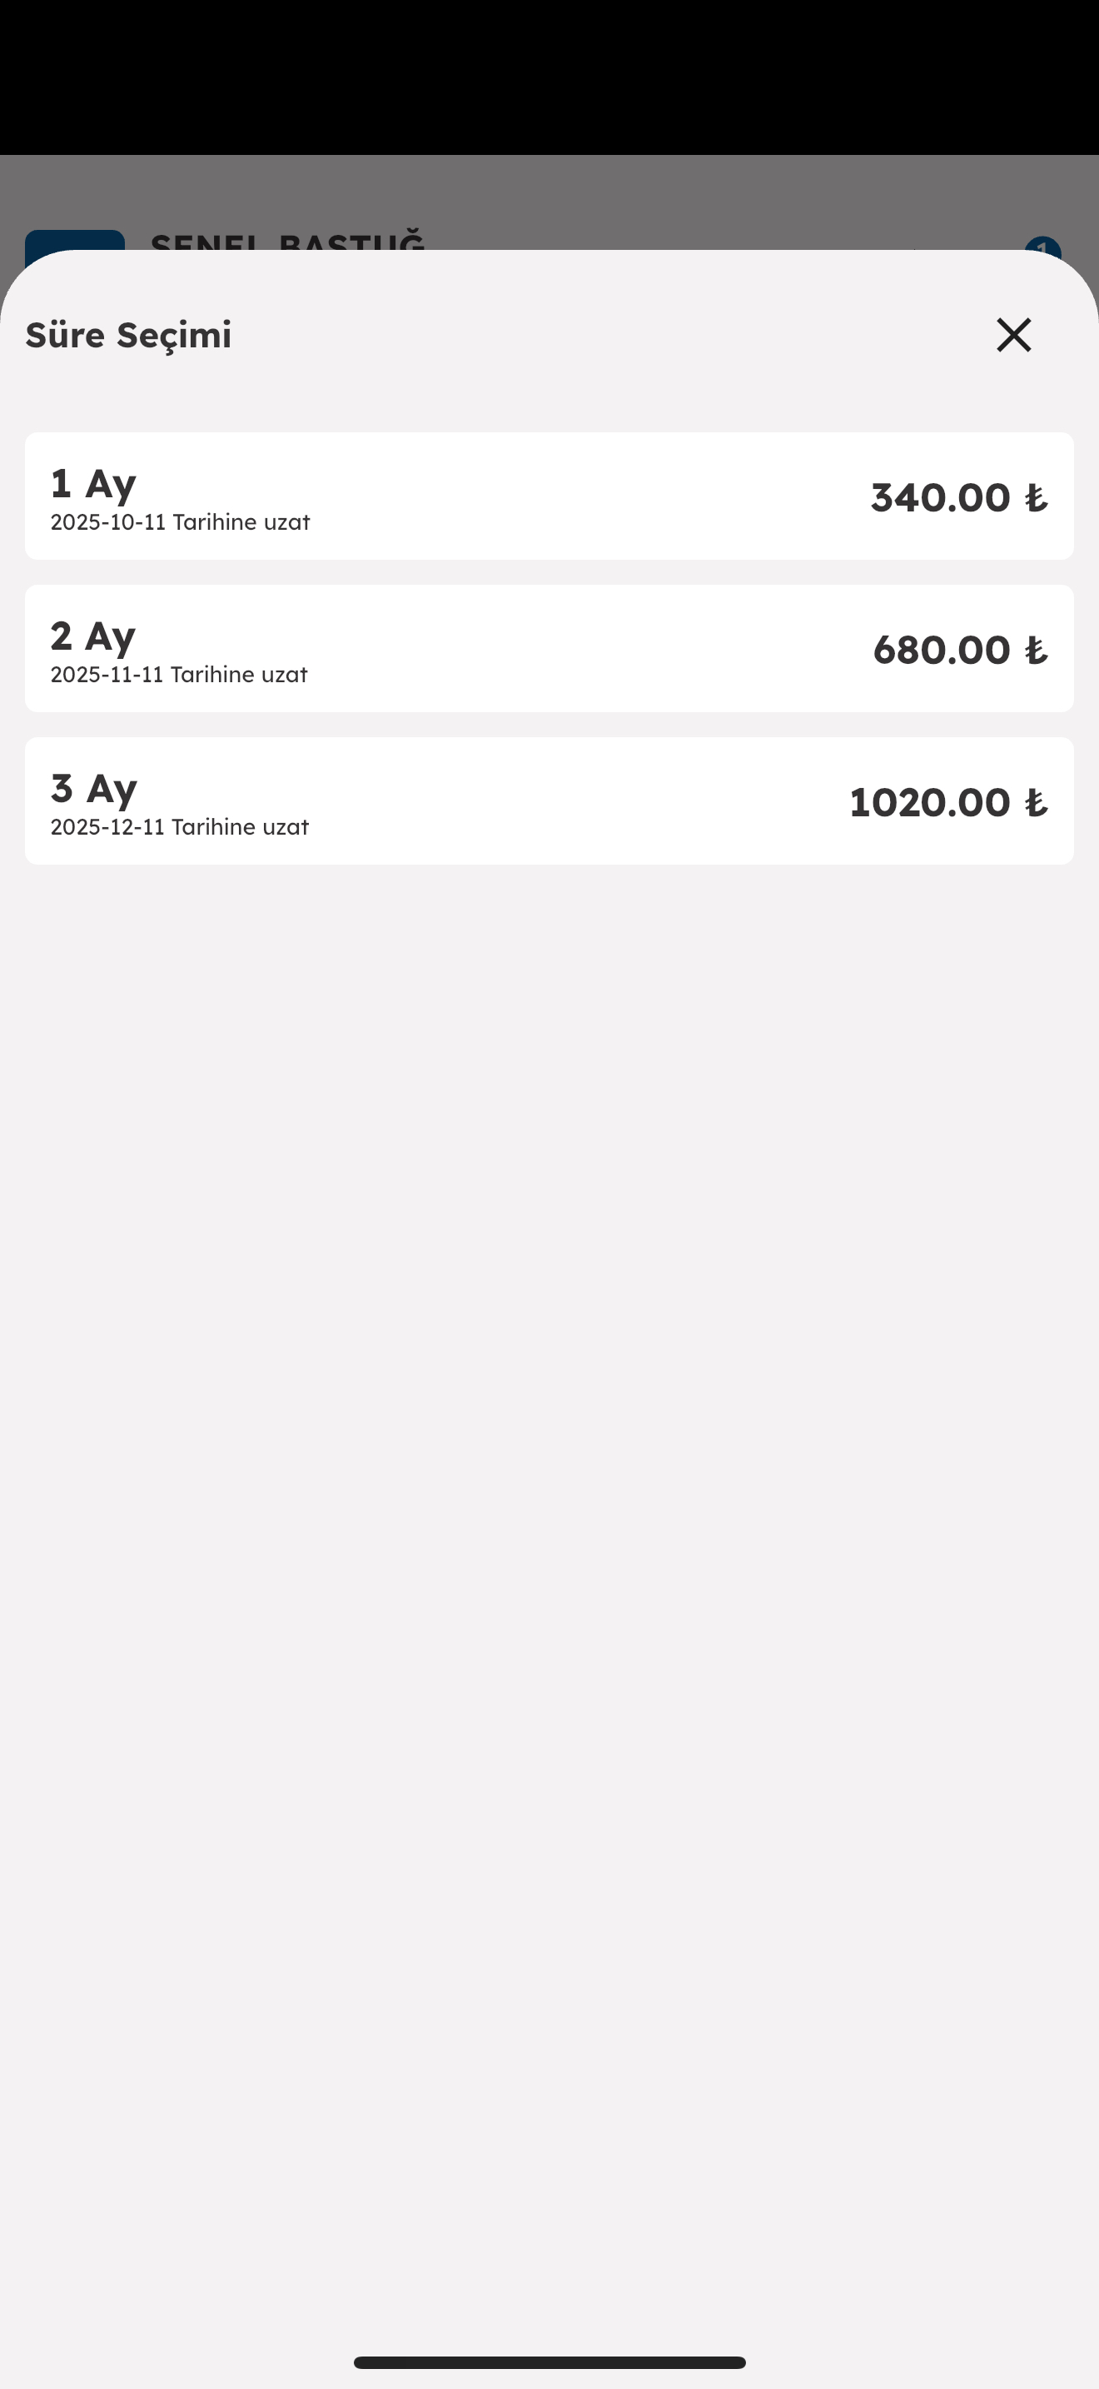Click the lira symbol beside 1020.00
1099x2389 pixels.
[x=1036, y=803]
